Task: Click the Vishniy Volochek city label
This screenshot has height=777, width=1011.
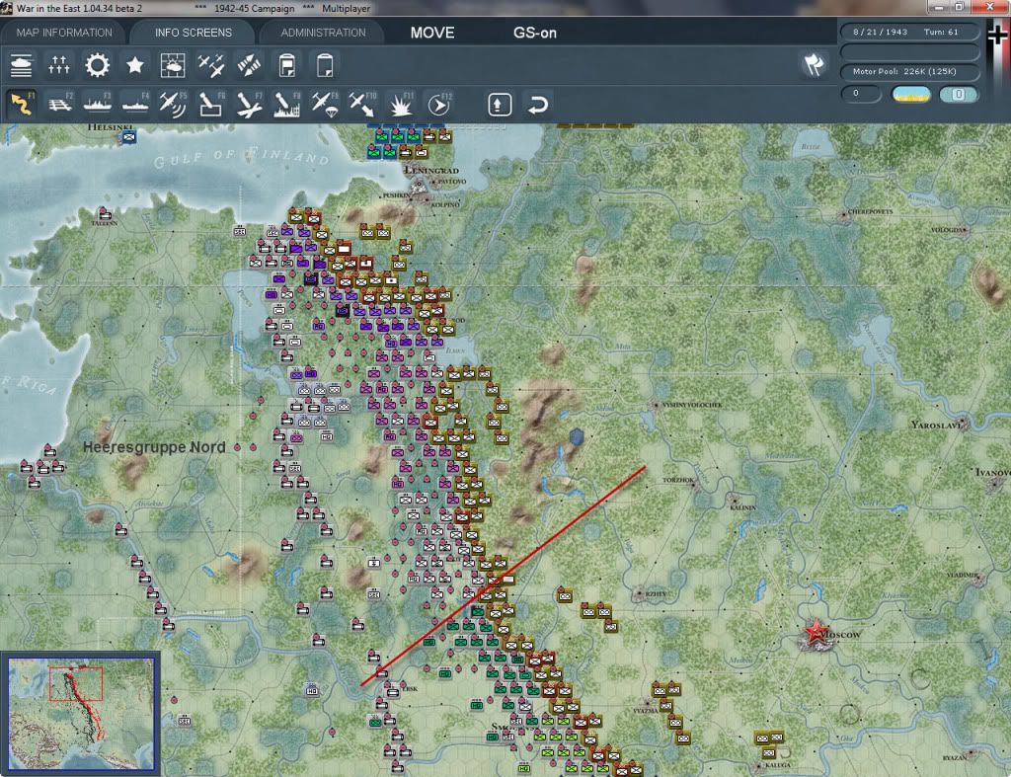Action: point(692,405)
